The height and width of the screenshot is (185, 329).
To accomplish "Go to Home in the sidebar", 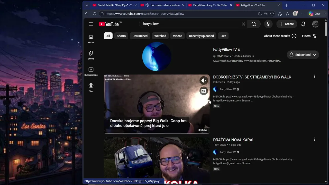I will [91, 39].
